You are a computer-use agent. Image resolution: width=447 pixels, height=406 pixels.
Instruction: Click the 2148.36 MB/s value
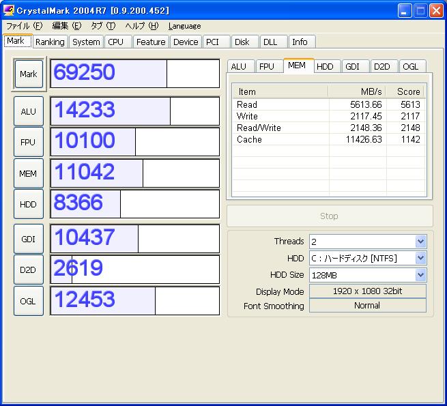tap(366, 128)
